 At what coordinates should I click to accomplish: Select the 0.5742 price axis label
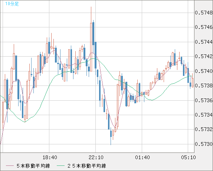(204, 56)
